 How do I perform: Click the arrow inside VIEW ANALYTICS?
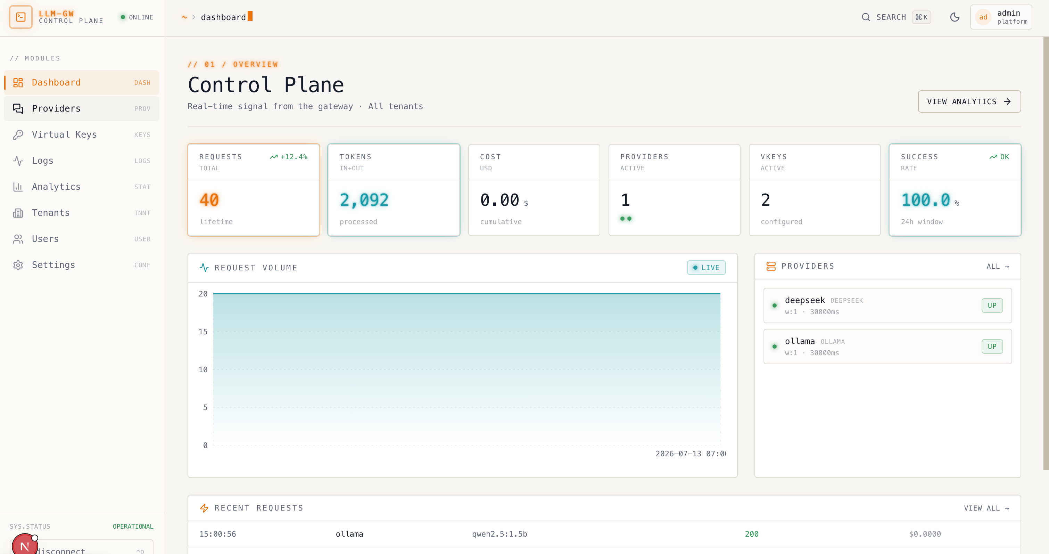[x=1007, y=101]
